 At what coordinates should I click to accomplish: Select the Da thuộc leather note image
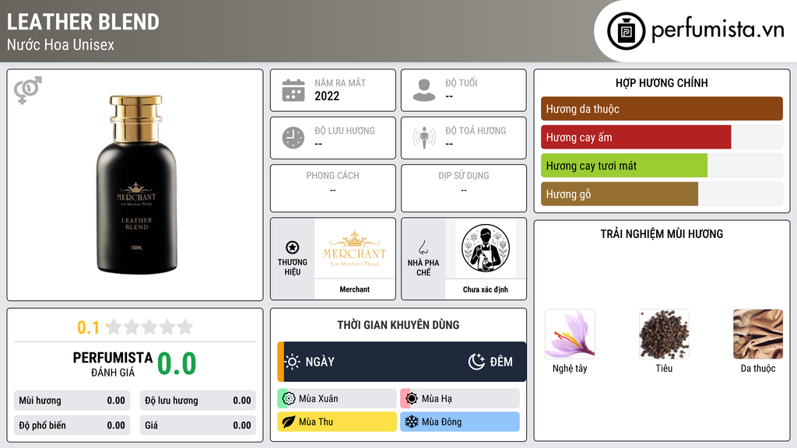coord(758,334)
